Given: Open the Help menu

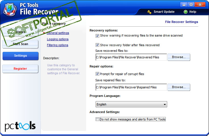Looking at the screenshot, I should [x=193, y=12].
